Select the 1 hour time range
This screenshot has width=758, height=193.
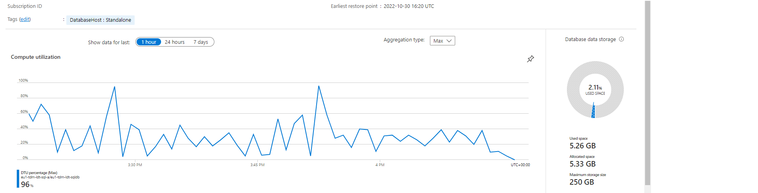(x=149, y=42)
